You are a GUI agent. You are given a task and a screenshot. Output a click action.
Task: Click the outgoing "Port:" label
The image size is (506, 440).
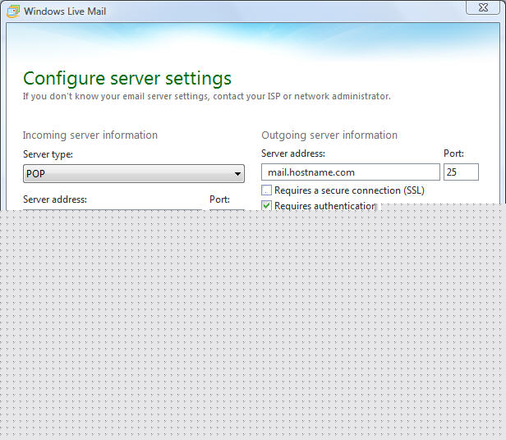click(453, 154)
